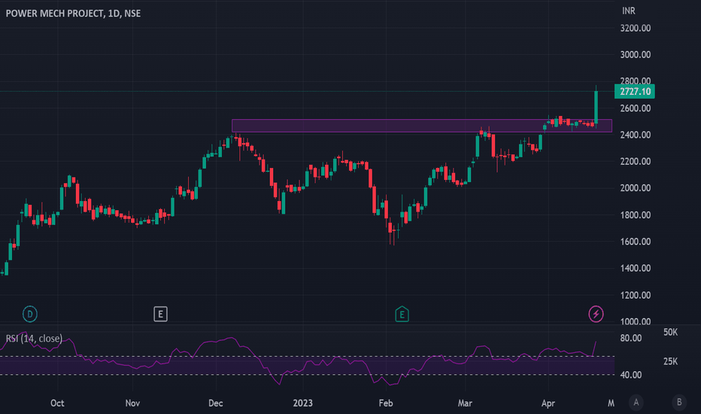Click the 1600.00 price axis label
The width and height of the screenshot is (701, 414).
click(636, 242)
